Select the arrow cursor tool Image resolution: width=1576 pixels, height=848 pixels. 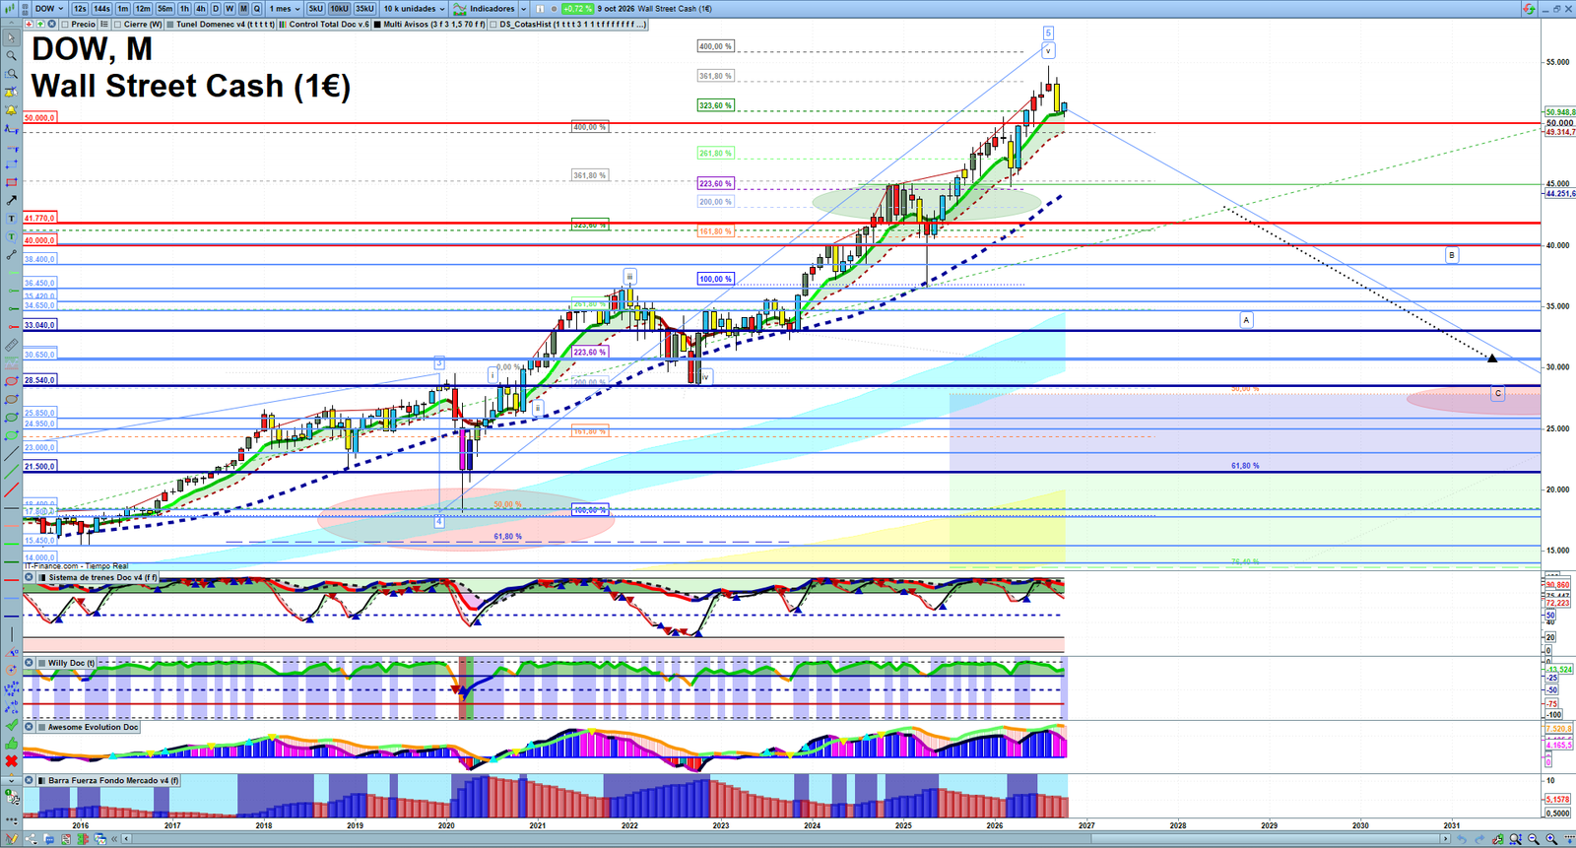pyautogui.click(x=11, y=38)
